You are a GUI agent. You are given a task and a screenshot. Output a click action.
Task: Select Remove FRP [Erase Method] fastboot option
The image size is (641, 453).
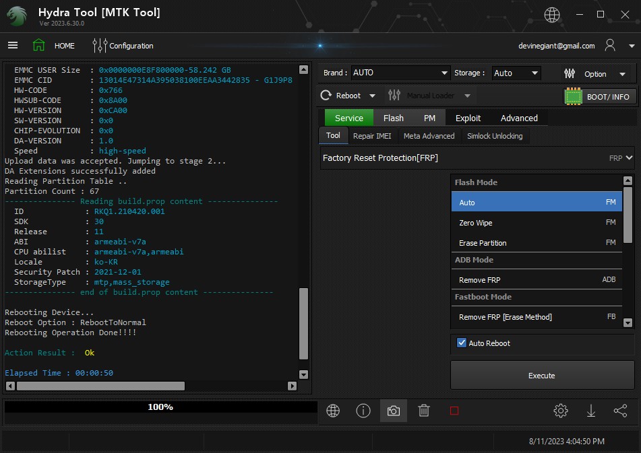[537, 316]
